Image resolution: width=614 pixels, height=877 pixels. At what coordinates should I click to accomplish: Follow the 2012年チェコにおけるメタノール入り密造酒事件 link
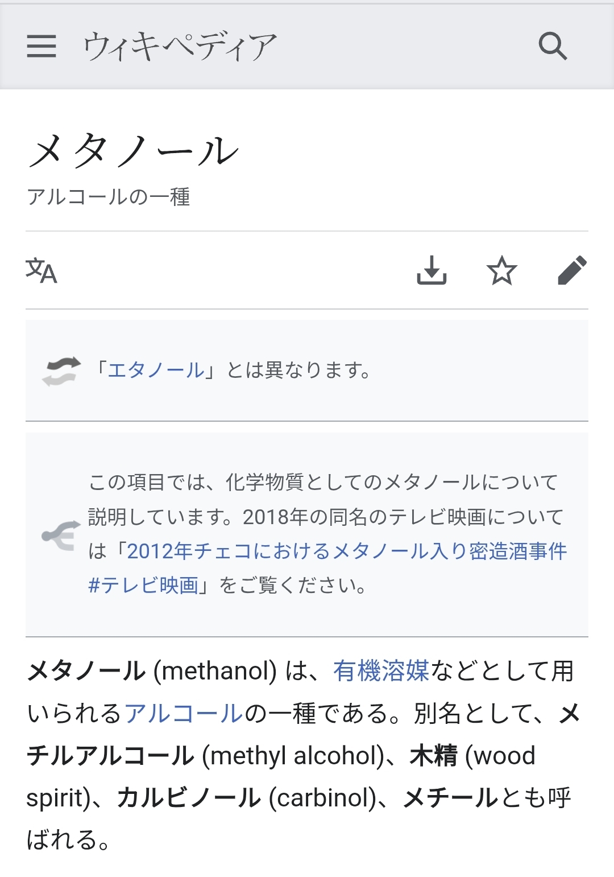(347, 551)
